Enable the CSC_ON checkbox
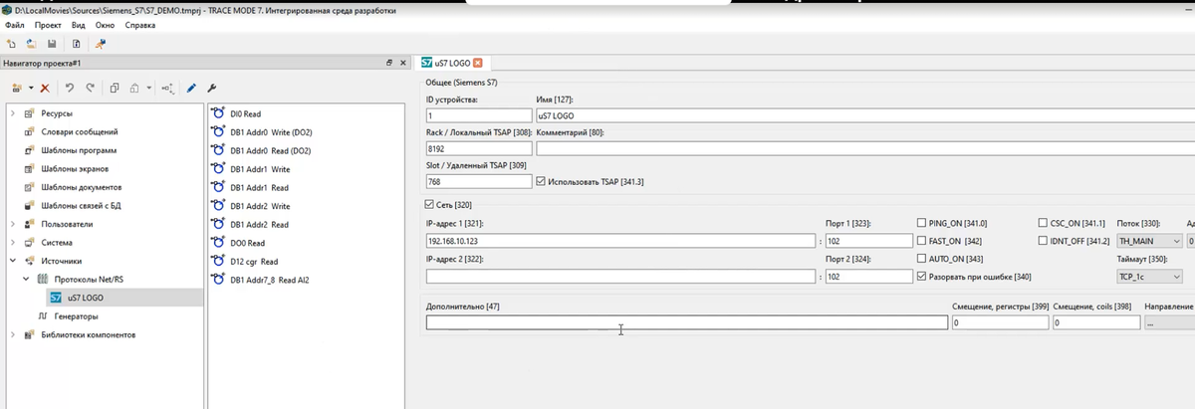 (1043, 223)
